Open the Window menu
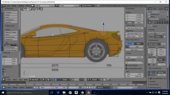Image resolution: width=170 pixels, height=95 pixels. [21, 6]
